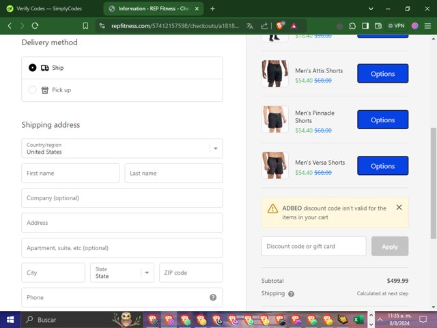Click the Ship truck icon

point(45,68)
